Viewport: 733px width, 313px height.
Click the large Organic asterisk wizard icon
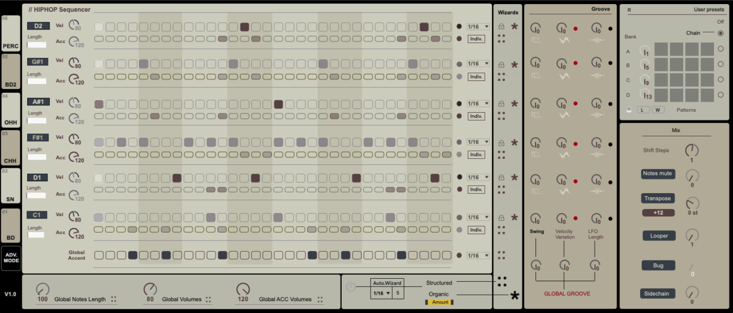tap(515, 295)
